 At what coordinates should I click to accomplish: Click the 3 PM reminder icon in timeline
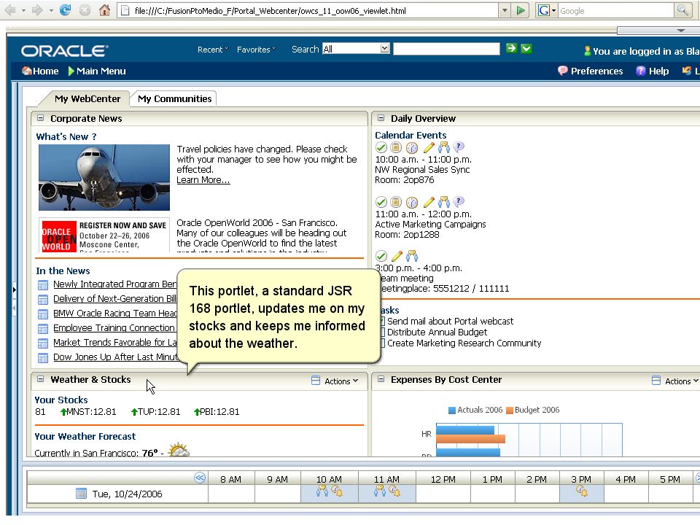(581, 491)
